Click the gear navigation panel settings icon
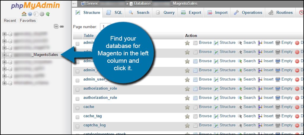This screenshot has height=135, width=304. point(42,14)
